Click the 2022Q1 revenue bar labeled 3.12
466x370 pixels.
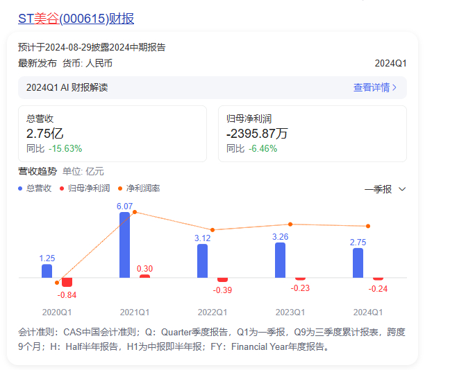pos(202,261)
